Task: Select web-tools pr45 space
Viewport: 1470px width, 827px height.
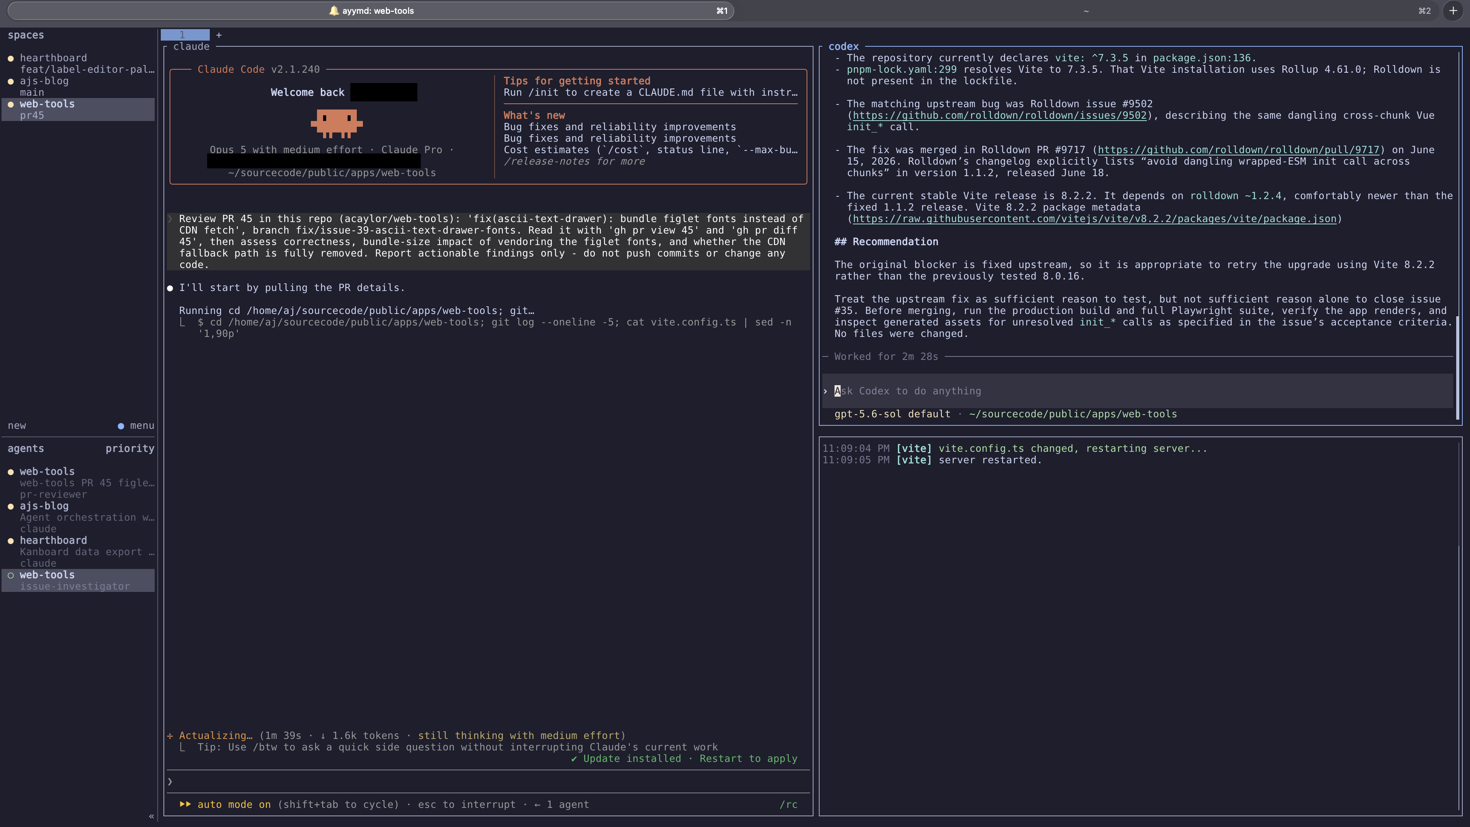Action: pos(78,110)
